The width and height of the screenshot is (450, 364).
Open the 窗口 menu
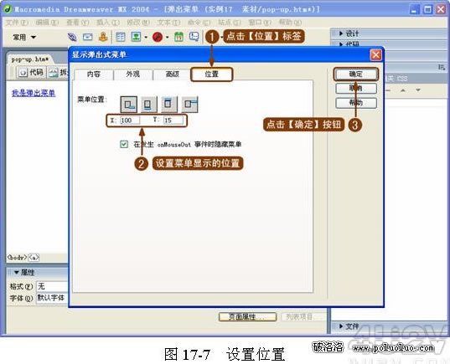point(260,23)
